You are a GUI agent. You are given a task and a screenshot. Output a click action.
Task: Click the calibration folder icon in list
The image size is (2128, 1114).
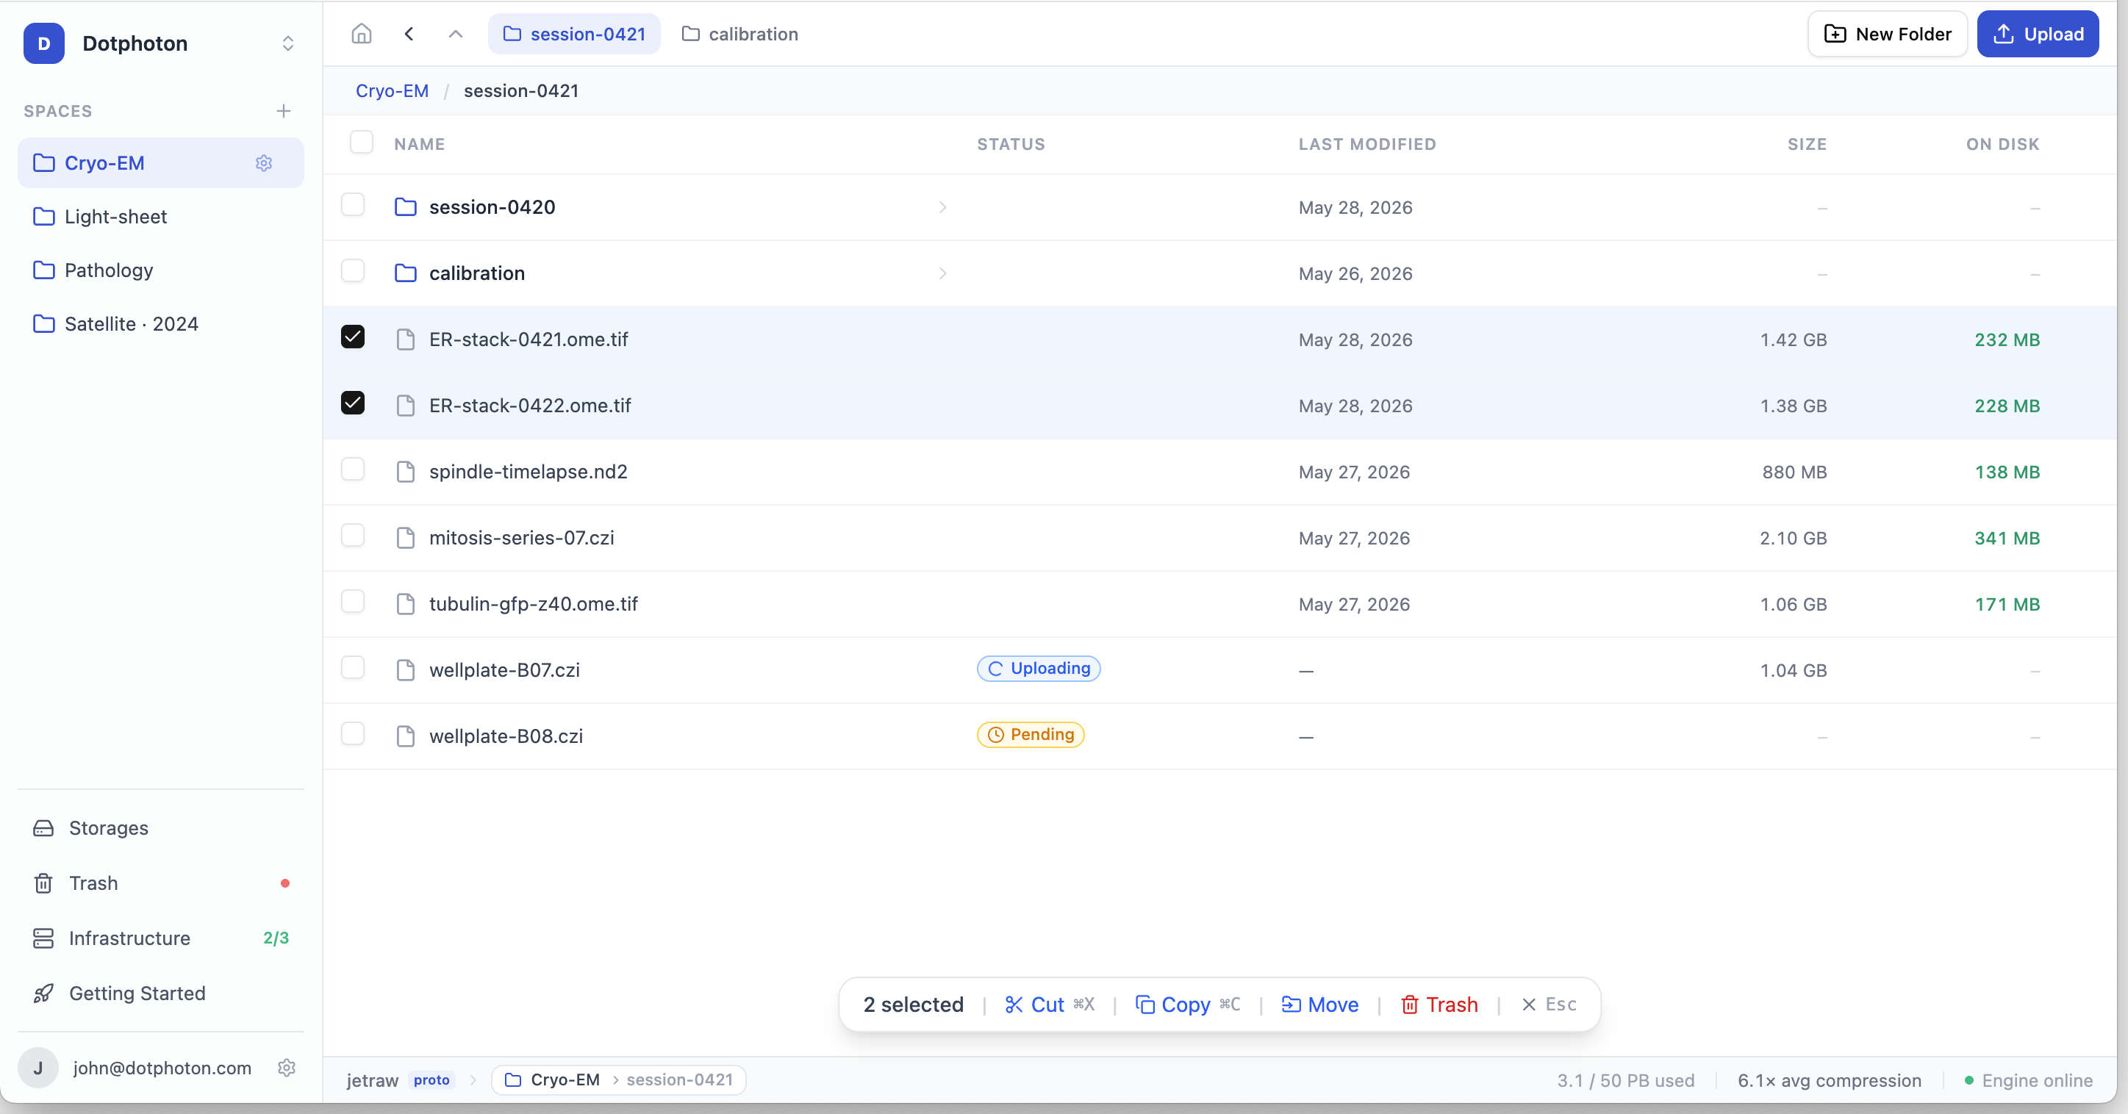pos(406,273)
